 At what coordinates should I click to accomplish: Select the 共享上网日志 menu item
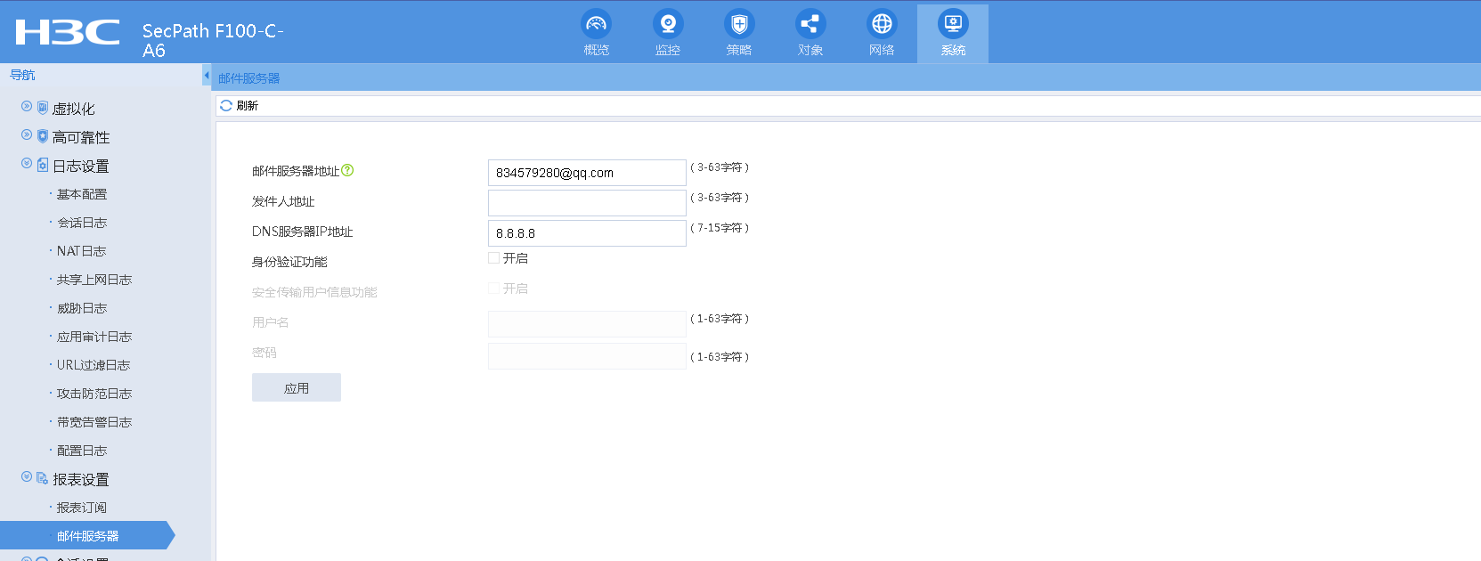(94, 280)
